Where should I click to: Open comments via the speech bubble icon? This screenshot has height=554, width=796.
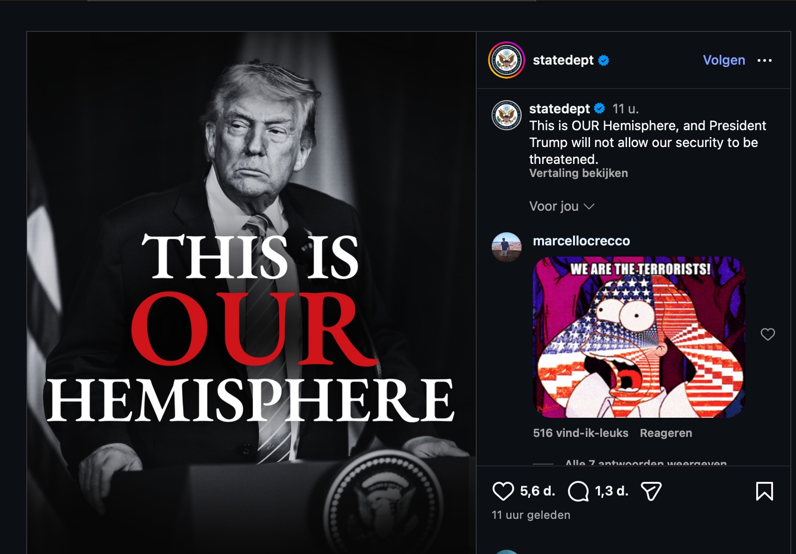tap(578, 491)
